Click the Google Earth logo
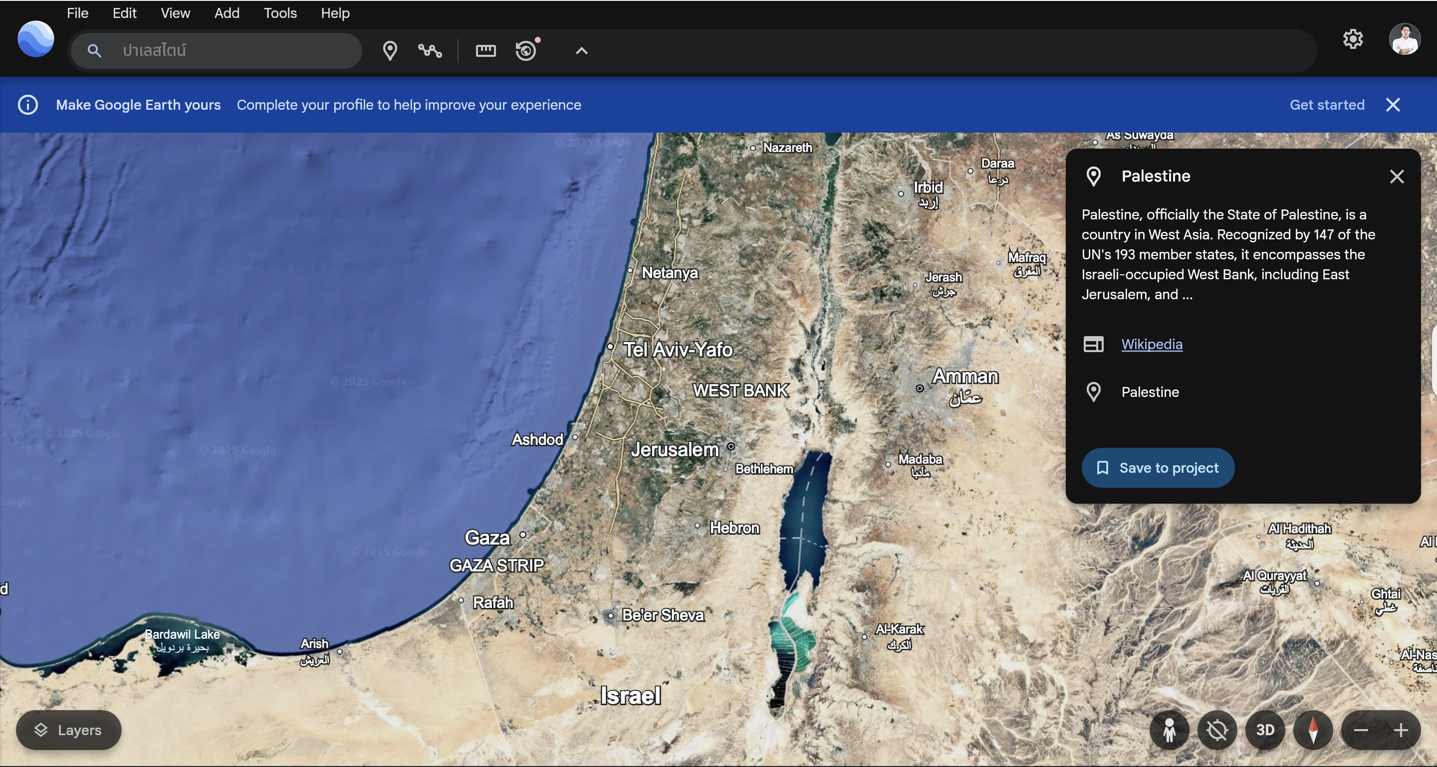This screenshot has height=767, width=1437. click(x=36, y=39)
